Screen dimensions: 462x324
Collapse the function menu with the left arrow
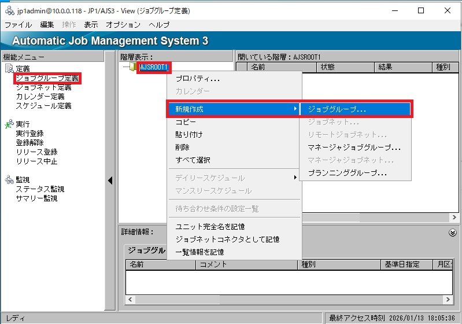[x=110, y=181]
